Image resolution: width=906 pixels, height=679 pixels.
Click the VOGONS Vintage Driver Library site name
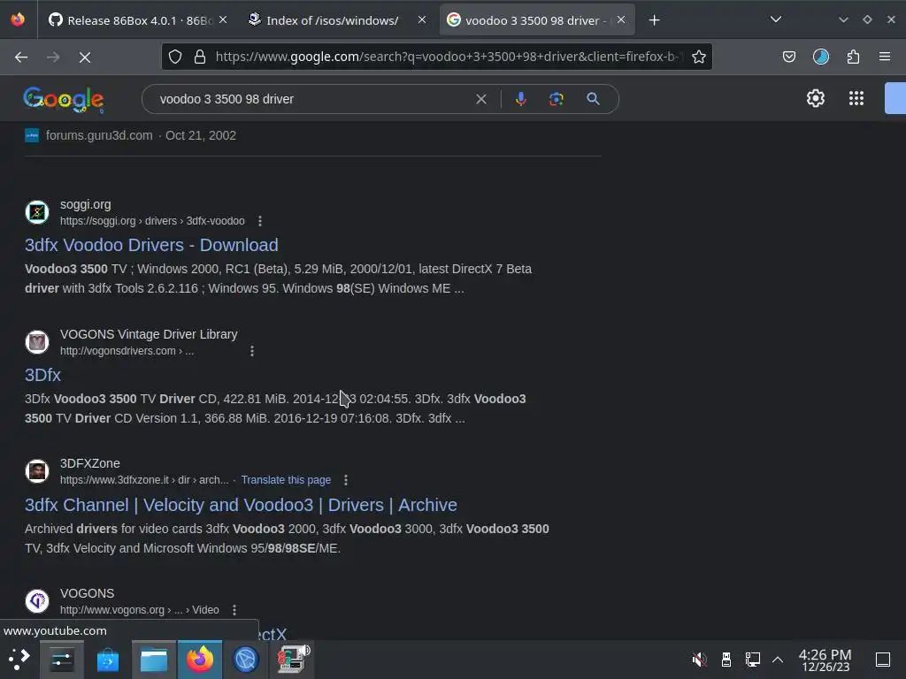pos(149,334)
